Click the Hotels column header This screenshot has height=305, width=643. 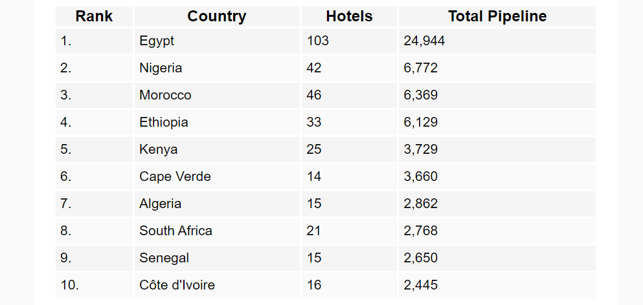point(349,16)
